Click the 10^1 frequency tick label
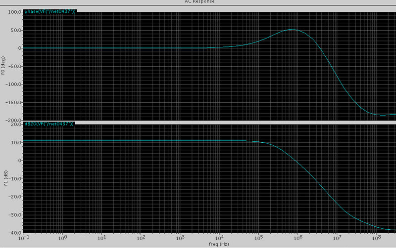The height and width of the screenshot is (248, 396). (101, 238)
